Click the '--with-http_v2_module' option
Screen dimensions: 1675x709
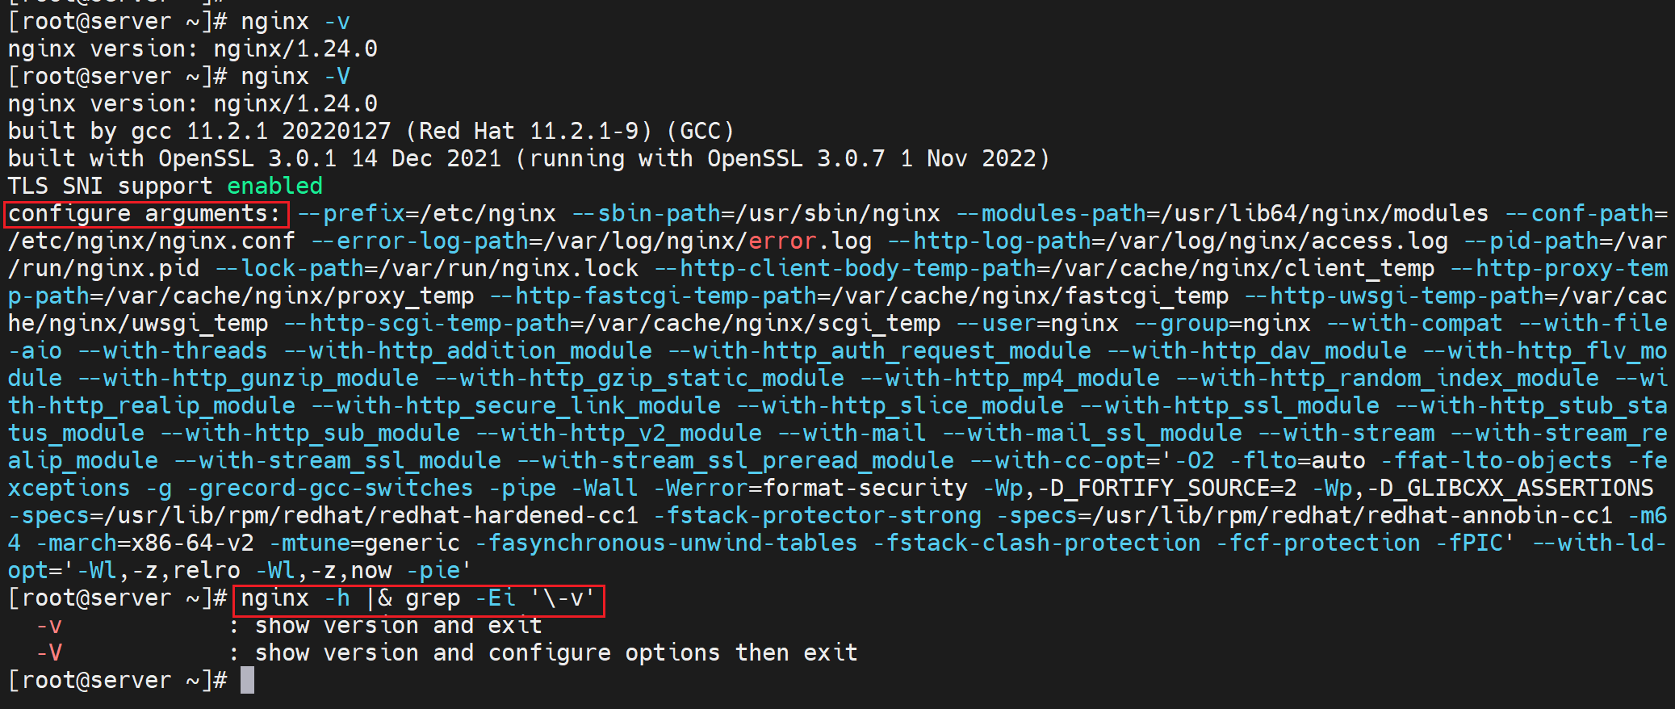click(619, 434)
